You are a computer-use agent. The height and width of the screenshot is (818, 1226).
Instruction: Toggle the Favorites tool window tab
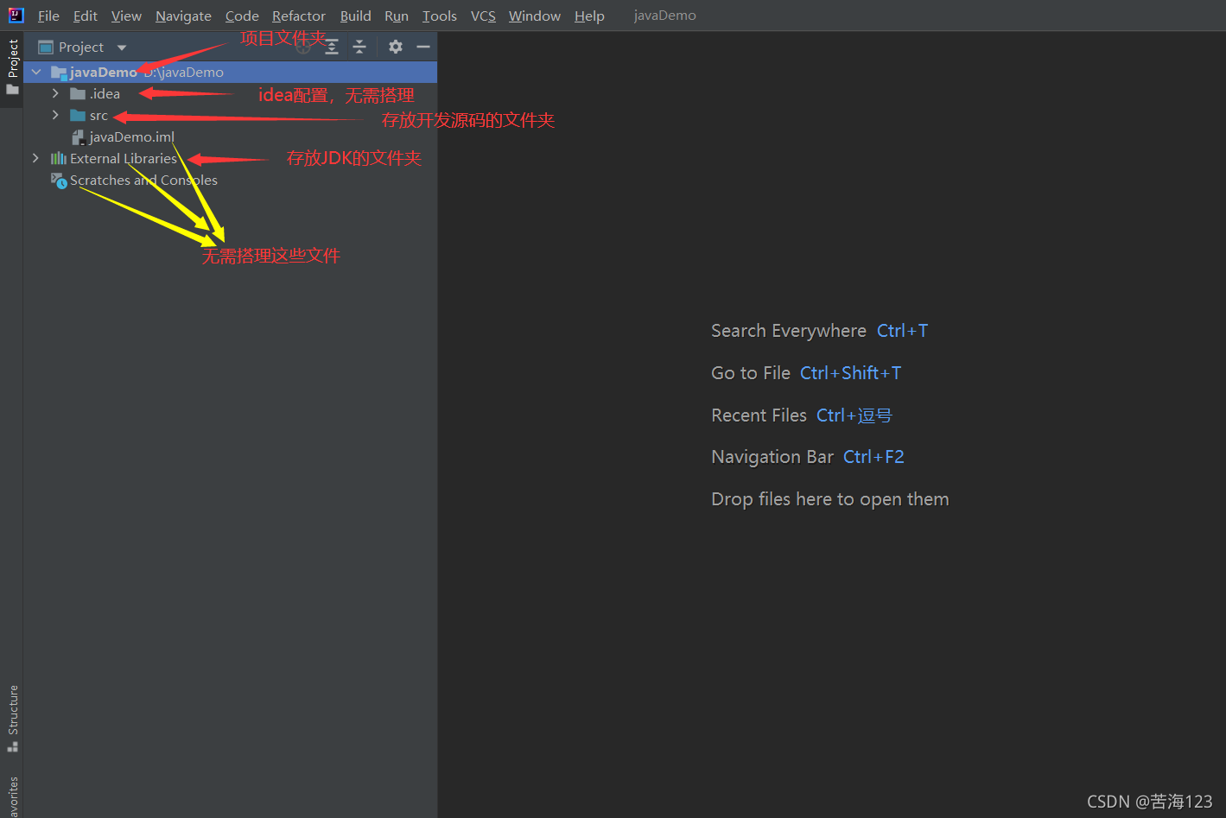[12, 795]
